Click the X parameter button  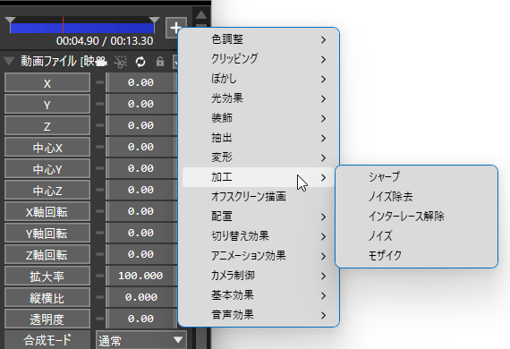[x=47, y=82]
